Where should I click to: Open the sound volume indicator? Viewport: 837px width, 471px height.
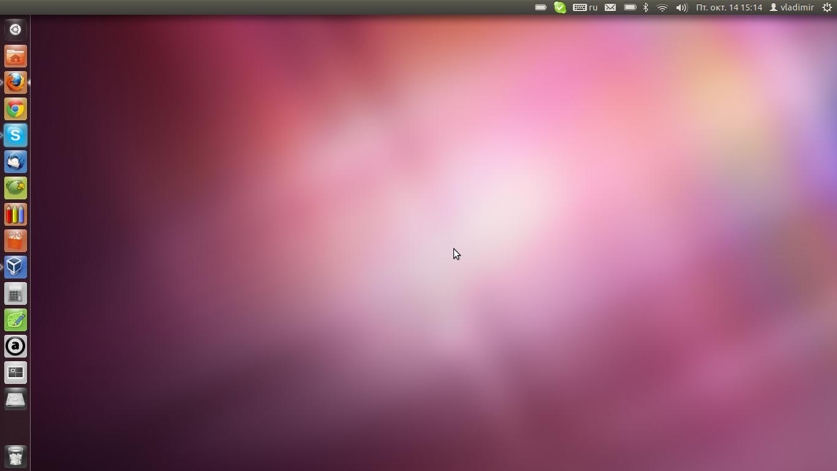(681, 7)
